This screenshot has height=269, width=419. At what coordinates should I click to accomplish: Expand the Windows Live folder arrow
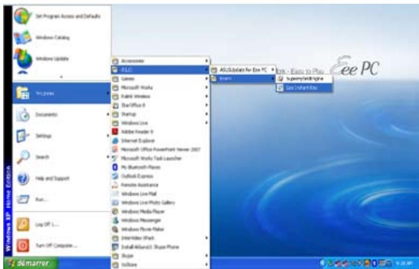(x=207, y=123)
